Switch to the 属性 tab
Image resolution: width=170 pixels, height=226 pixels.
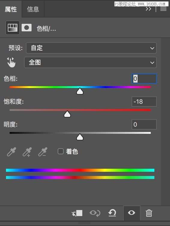(x=11, y=9)
